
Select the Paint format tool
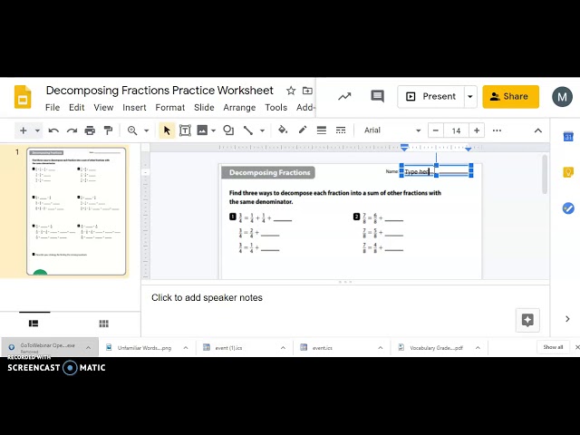click(x=108, y=130)
